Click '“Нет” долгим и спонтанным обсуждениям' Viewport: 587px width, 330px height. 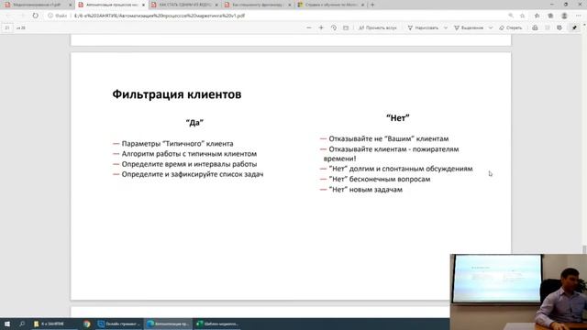tap(401, 169)
